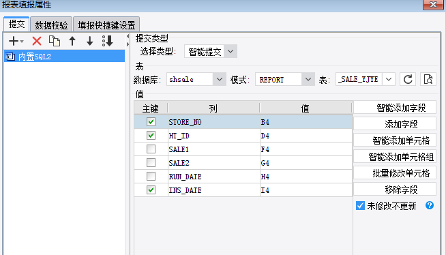Select the INS_DATE column cell
Image resolution: width=446 pixels, height=255 pixels.
pos(213,190)
